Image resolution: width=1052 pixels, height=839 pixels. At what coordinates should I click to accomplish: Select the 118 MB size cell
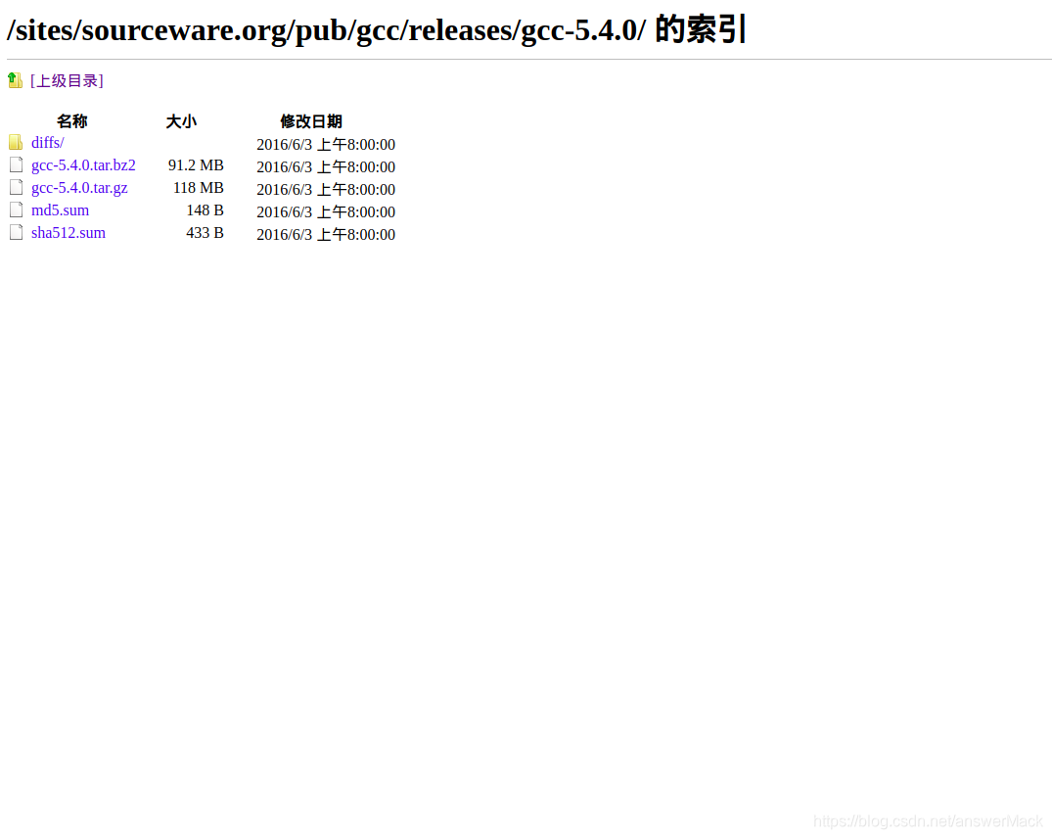point(199,188)
